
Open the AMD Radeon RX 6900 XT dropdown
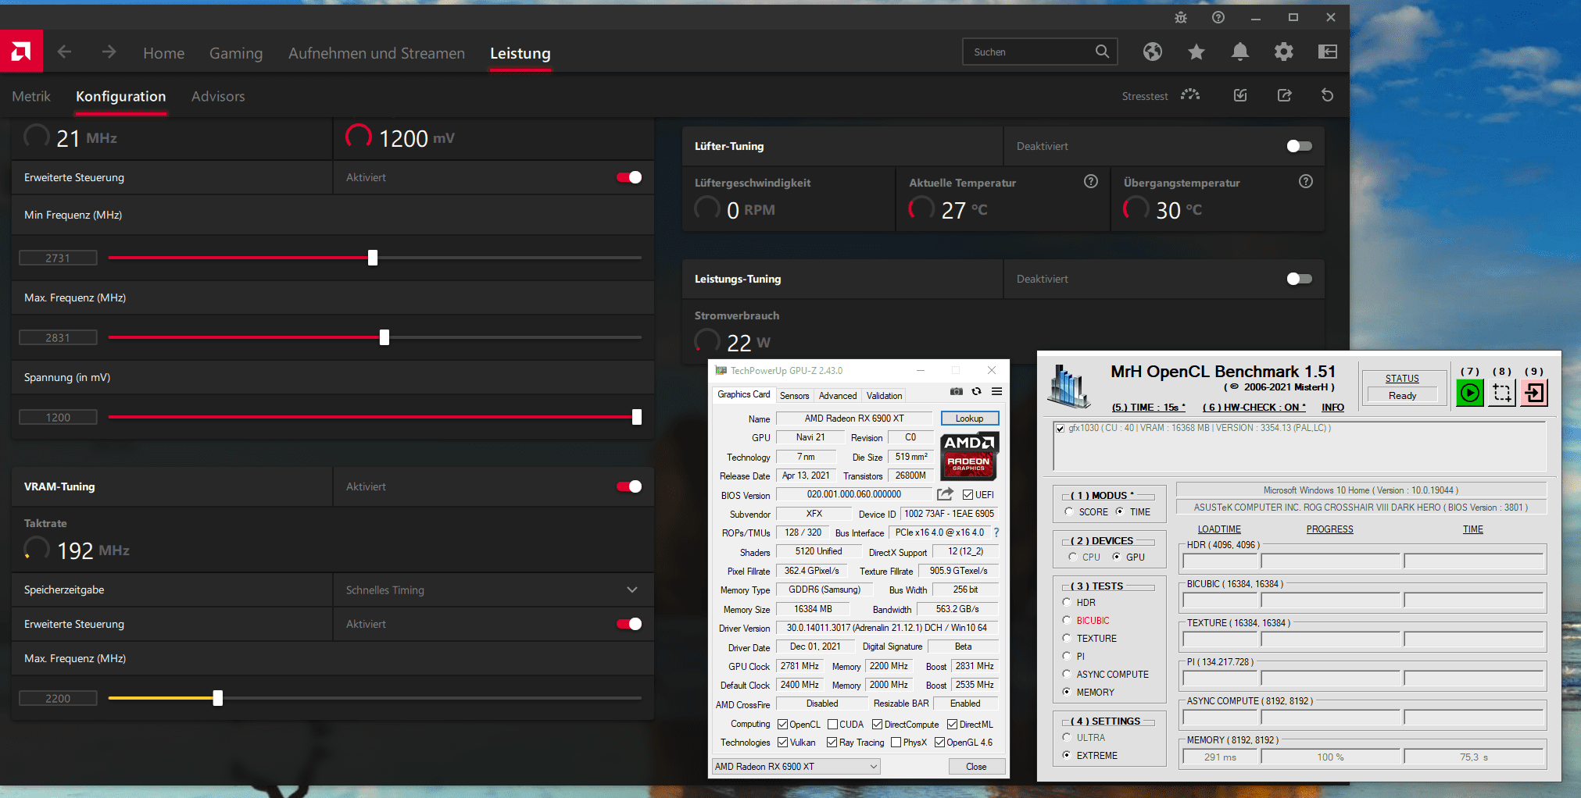[796, 767]
